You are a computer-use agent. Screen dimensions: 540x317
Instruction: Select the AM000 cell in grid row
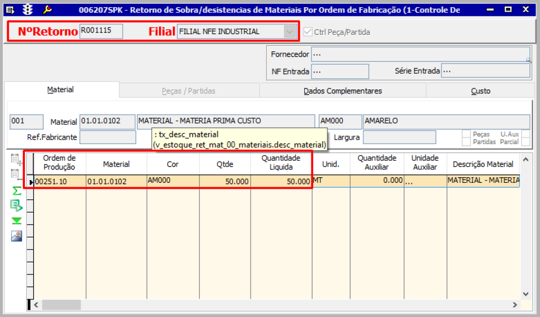[173, 181]
